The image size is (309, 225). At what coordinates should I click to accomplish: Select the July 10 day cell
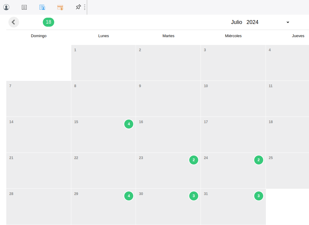tap(233, 99)
